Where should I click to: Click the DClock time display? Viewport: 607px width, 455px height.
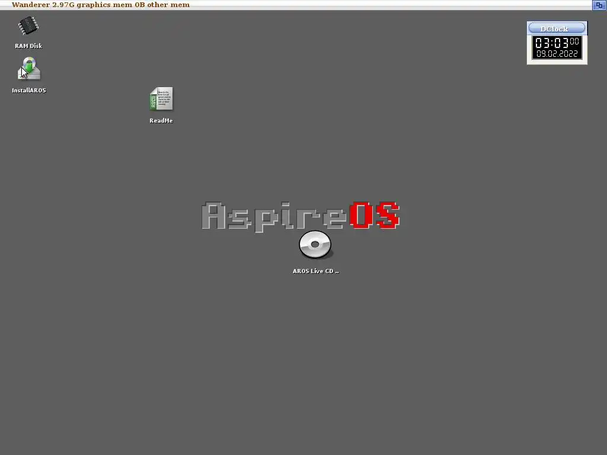click(x=557, y=42)
